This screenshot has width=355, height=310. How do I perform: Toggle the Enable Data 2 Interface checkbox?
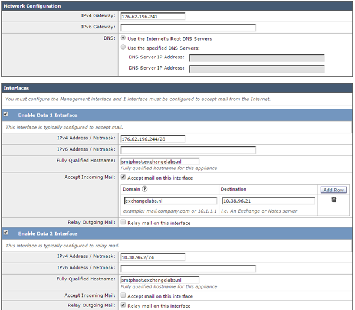tap(6, 233)
